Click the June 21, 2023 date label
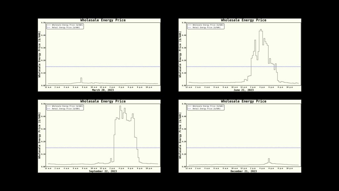 pos(243,90)
